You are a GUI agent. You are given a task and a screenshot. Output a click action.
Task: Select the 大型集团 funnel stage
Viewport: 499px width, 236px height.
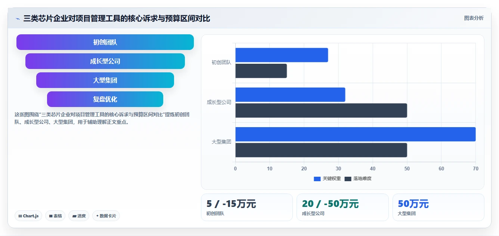105,80
